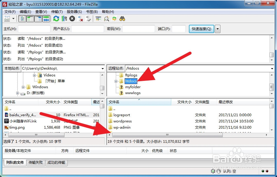Switch to 传输失败 tab
The image size is (277, 177).
click(36, 162)
